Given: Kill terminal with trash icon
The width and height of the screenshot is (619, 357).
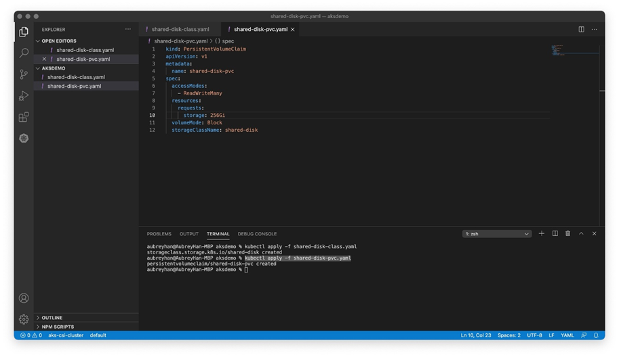Looking at the screenshot, I should pyautogui.click(x=567, y=233).
